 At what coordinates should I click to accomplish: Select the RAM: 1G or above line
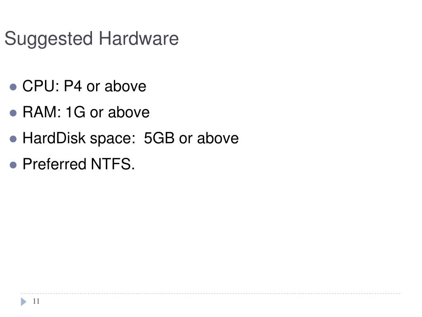[86, 112]
